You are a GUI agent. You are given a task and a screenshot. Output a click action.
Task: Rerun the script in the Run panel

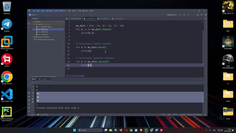(32, 83)
